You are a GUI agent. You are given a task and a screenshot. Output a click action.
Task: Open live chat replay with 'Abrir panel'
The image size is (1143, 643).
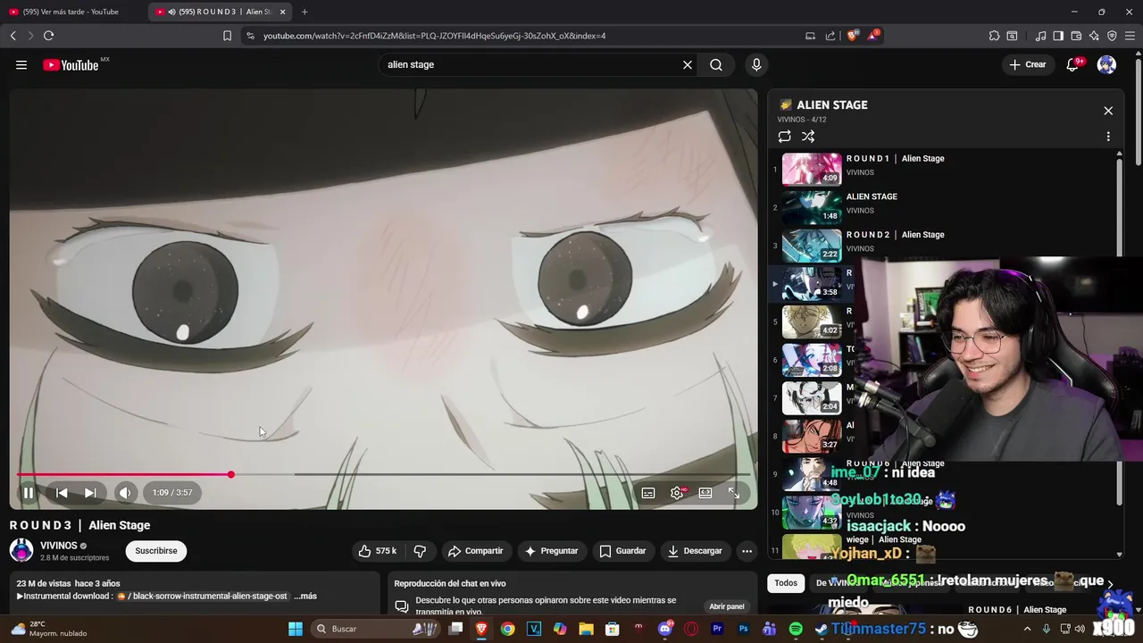tap(727, 606)
